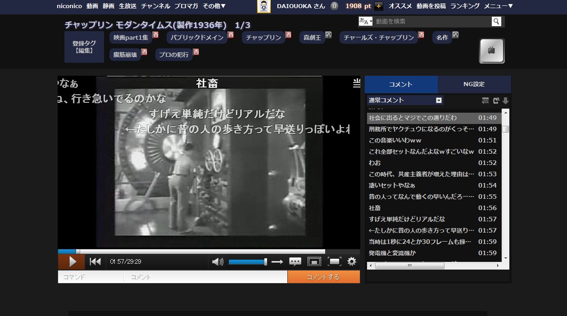Open the パブリックドメイン tag
Viewport: 567px width, 316px height.
coord(196,37)
